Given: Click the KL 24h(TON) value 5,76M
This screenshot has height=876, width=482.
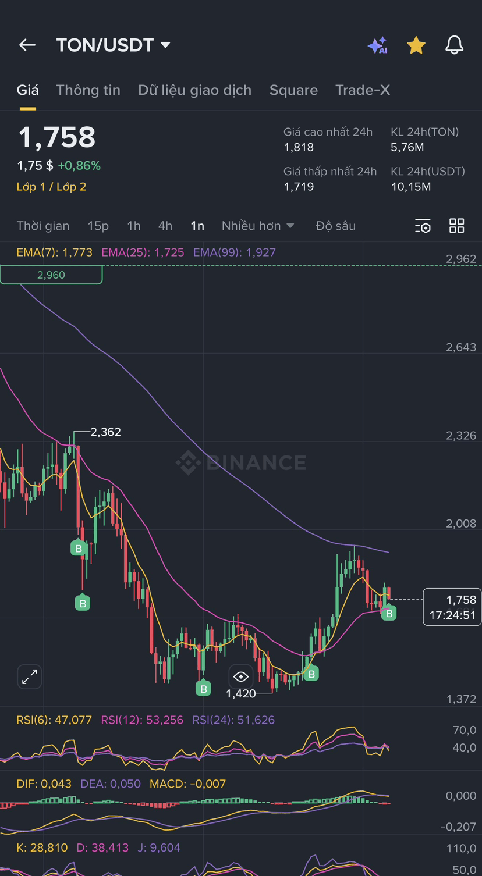Looking at the screenshot, I should tap(407, 148).
